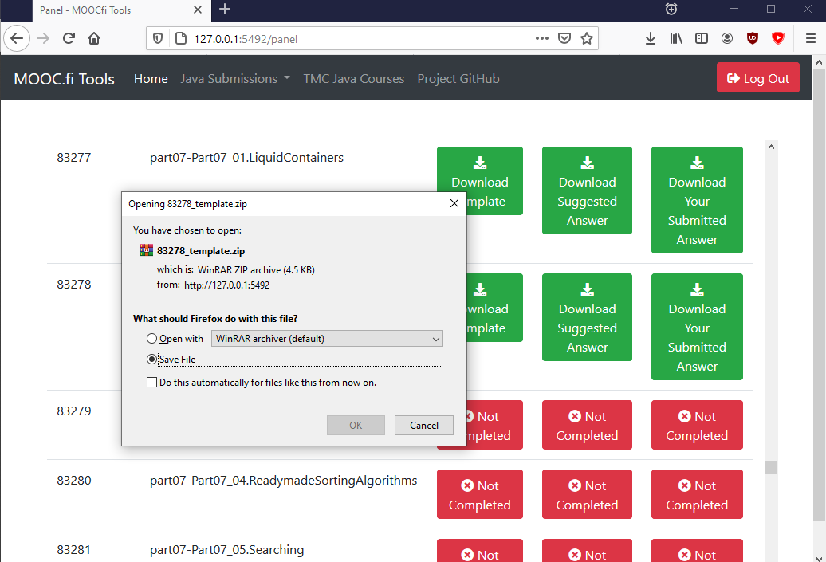Viewport: 826px width, 562px height.
Task: Select exercise ID 83281
Action: 74,550
